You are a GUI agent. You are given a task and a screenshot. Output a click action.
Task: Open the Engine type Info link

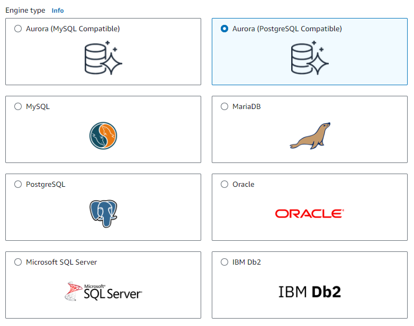[58, 11]
